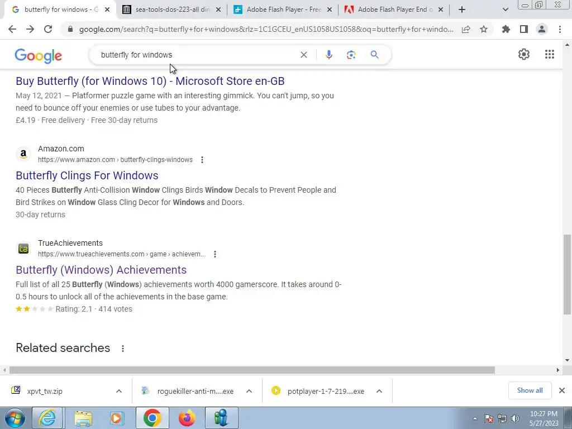Open the Extensions puzzle icon
Image resolution: width=572 pixels, height=429 pixels.
[x=506, y=29]
